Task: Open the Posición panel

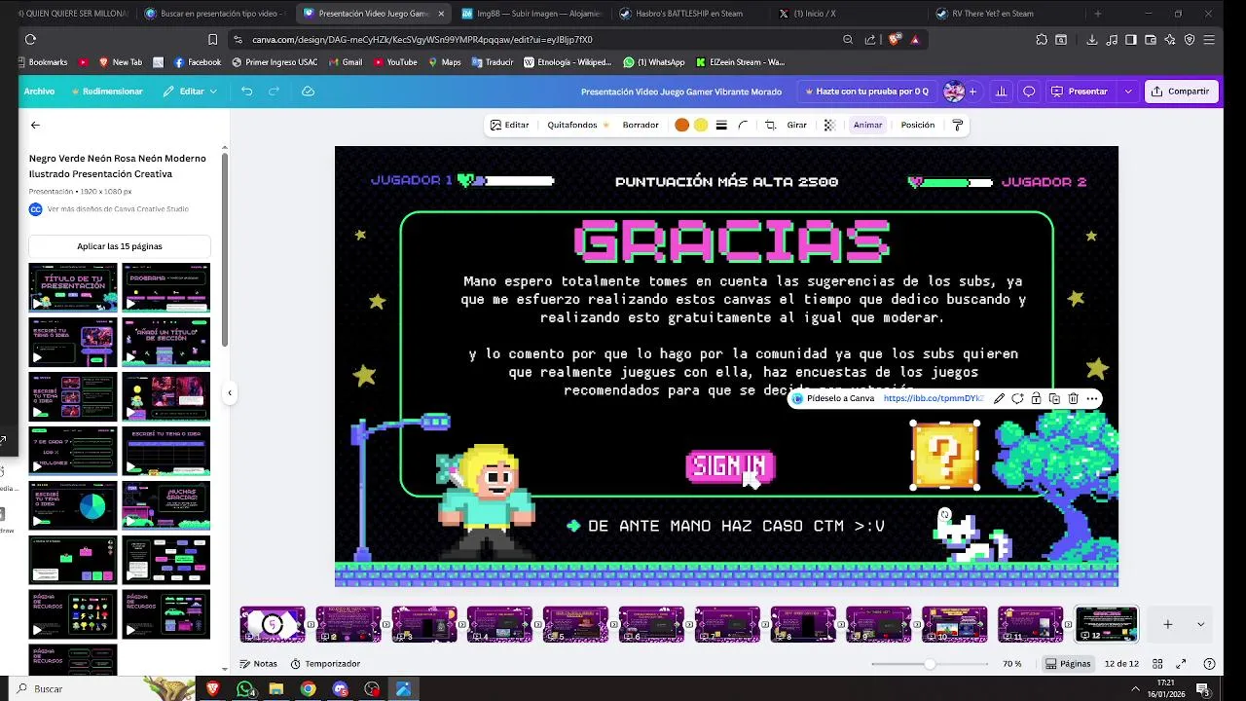Action: [917, 125]
